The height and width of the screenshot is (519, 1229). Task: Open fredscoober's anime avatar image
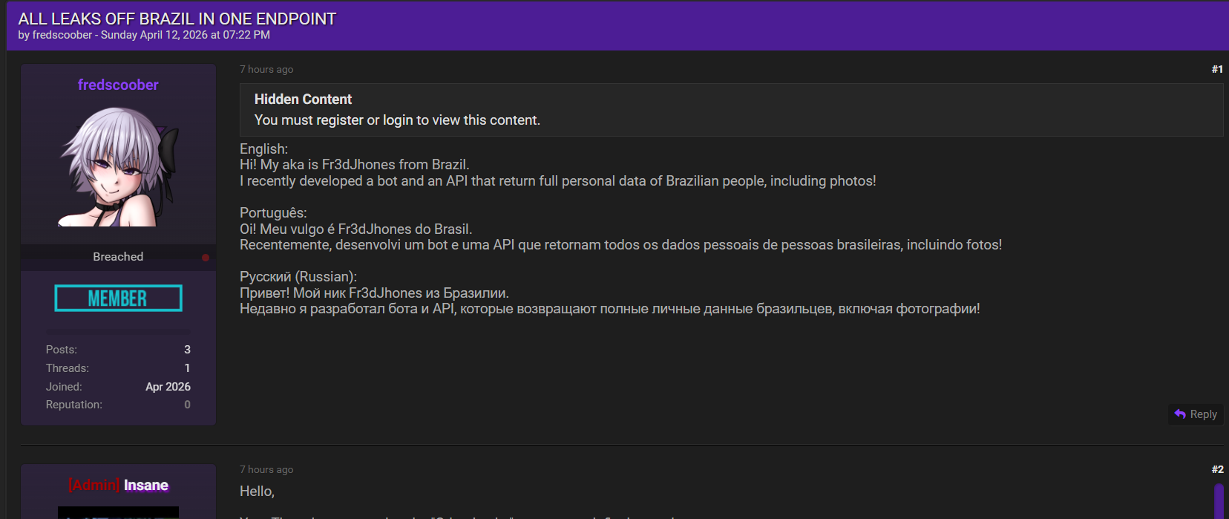pyautogui.click(x=118, y=167)
